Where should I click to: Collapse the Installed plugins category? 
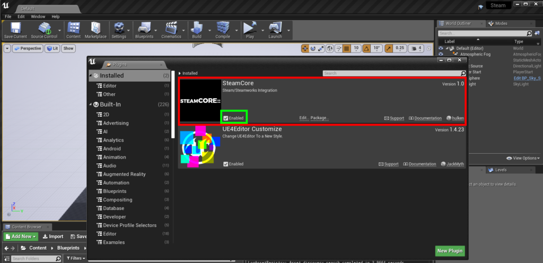[x=91, y=75]
